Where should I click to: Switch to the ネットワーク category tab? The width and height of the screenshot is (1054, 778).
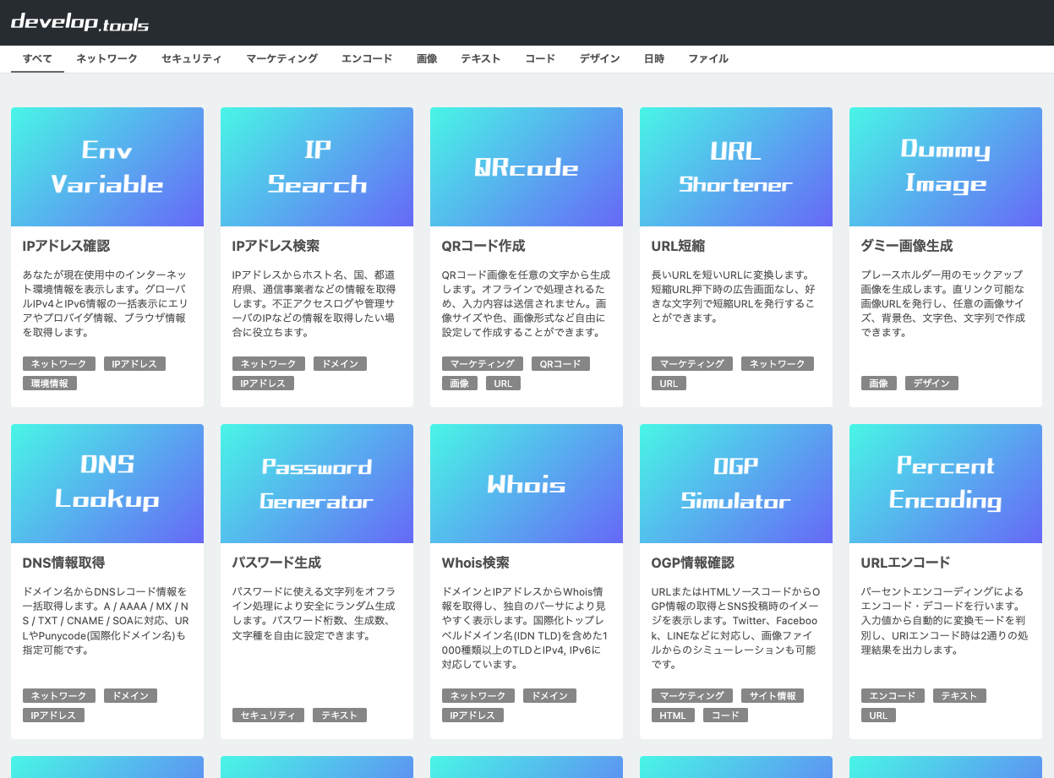click(106, 58)
